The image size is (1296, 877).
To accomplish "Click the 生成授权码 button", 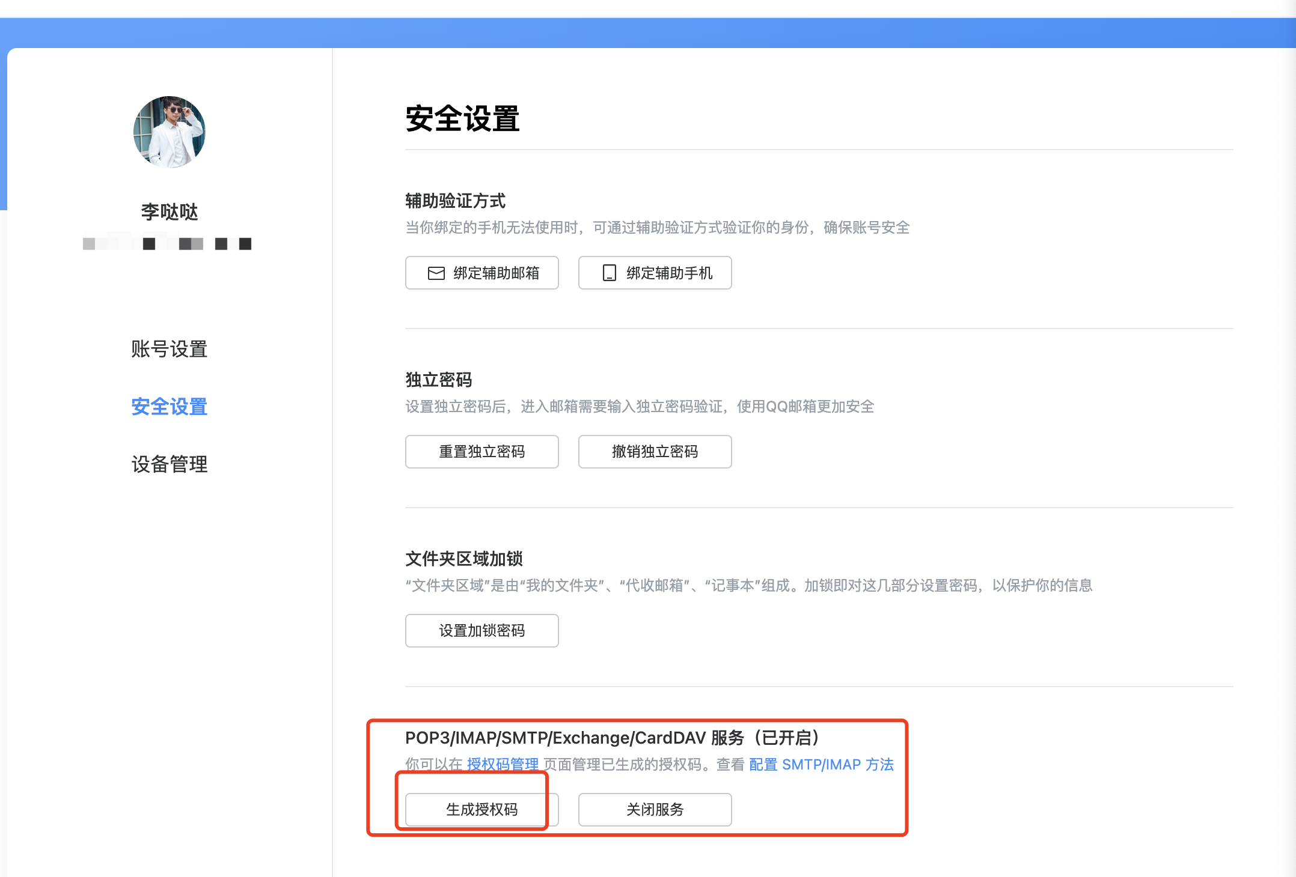I will pyautogui.click(x=481, y=810).
